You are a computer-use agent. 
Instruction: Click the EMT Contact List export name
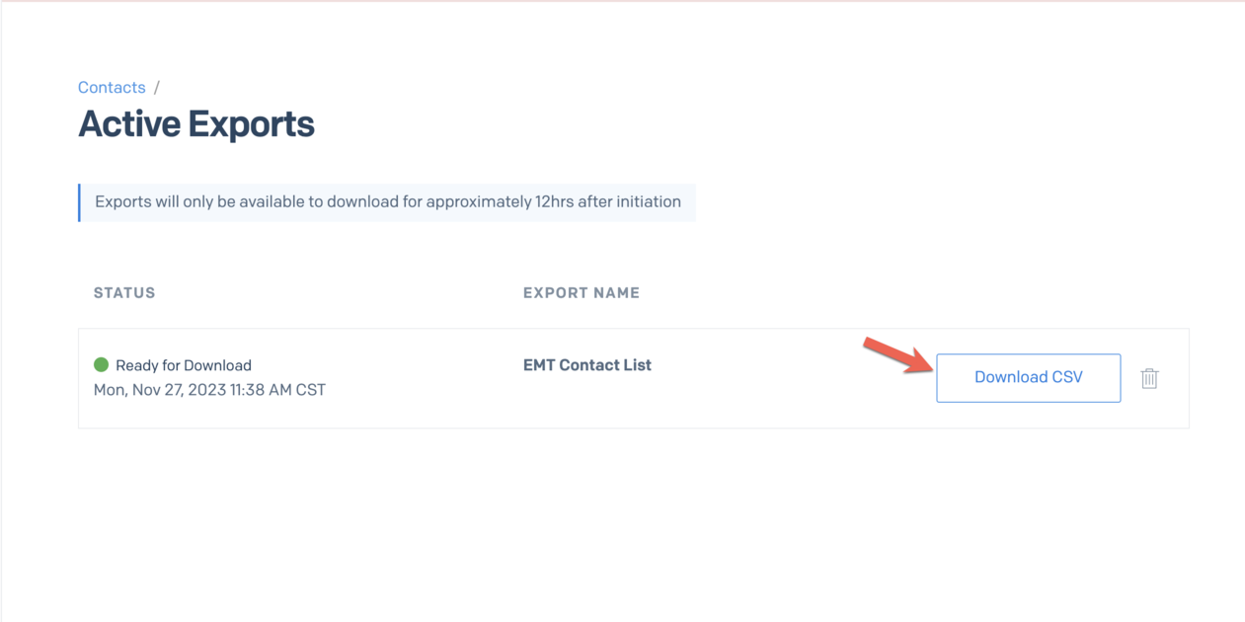tap(587, 365)
